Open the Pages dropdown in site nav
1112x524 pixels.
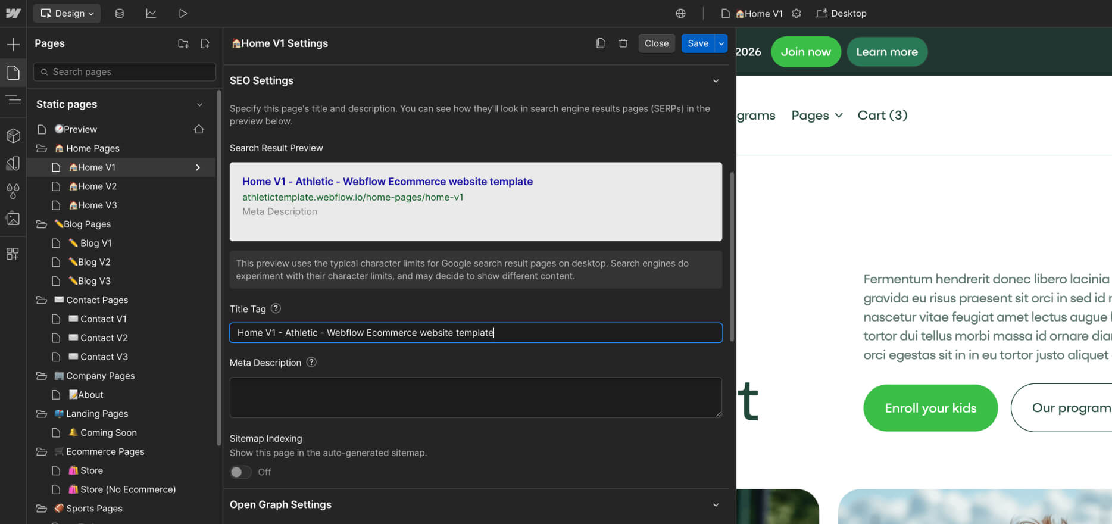coord(817,116)
